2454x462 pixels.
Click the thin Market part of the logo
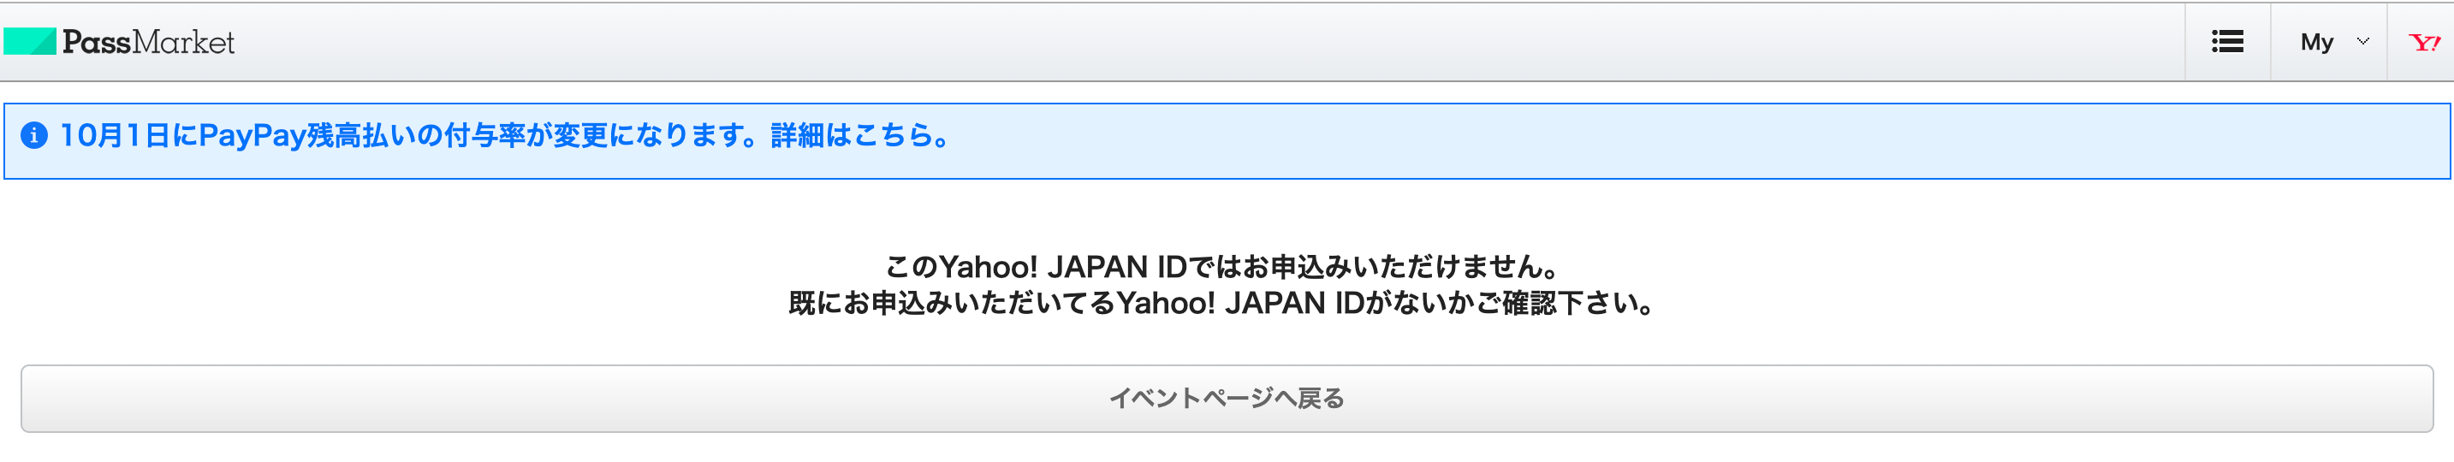pyautogui.click(x=183, y=42)
